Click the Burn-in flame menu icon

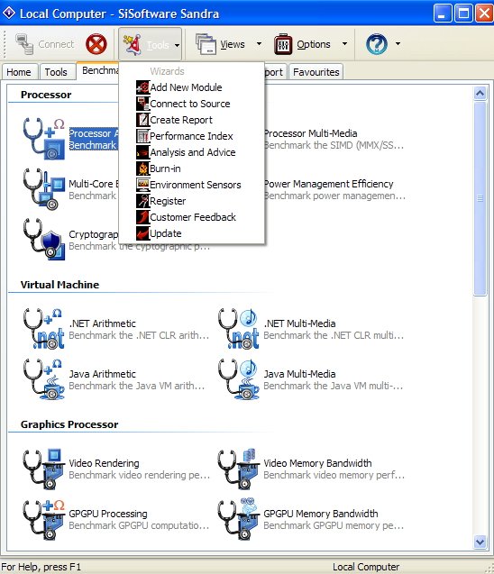click(142, 169)
